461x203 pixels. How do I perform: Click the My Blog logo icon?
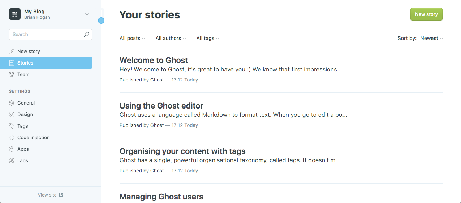click(x=15, y=14)
